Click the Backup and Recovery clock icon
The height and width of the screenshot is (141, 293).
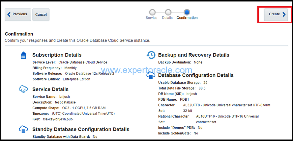coord(151,55)
